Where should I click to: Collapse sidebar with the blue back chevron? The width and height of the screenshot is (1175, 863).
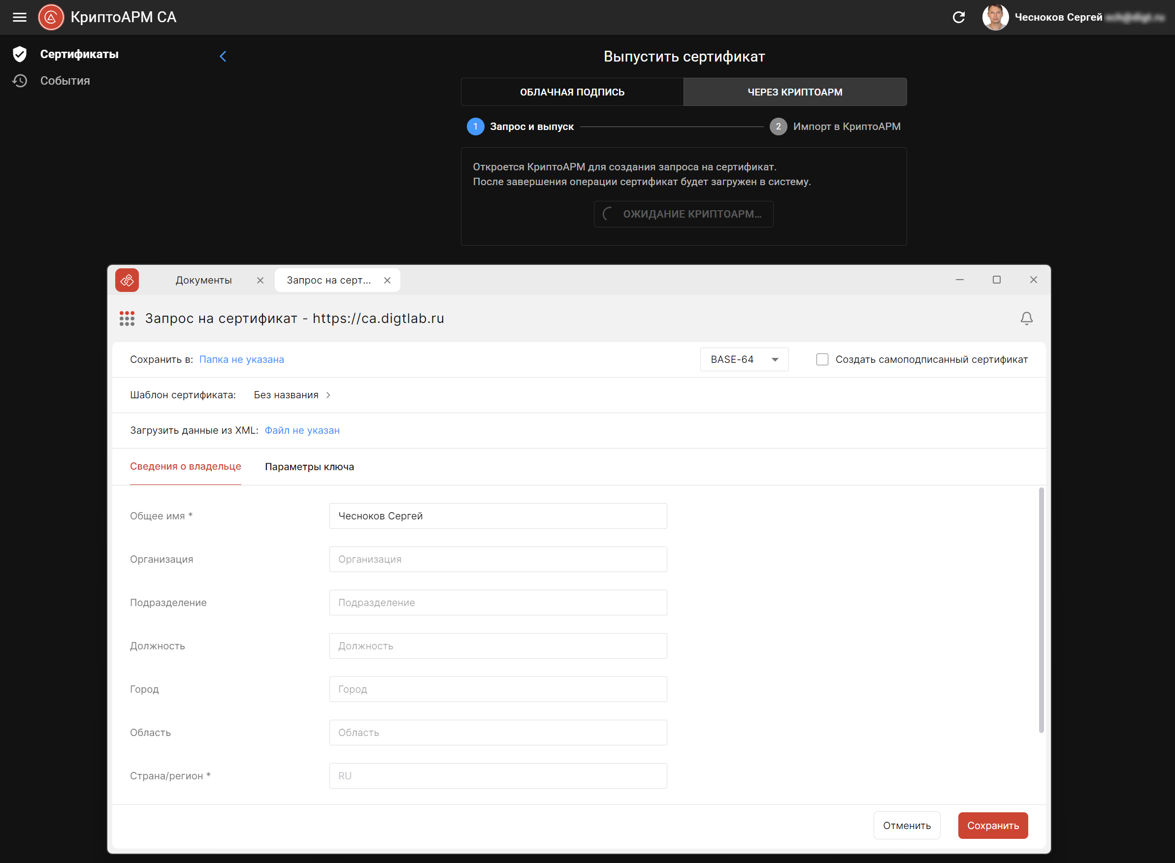223,57
